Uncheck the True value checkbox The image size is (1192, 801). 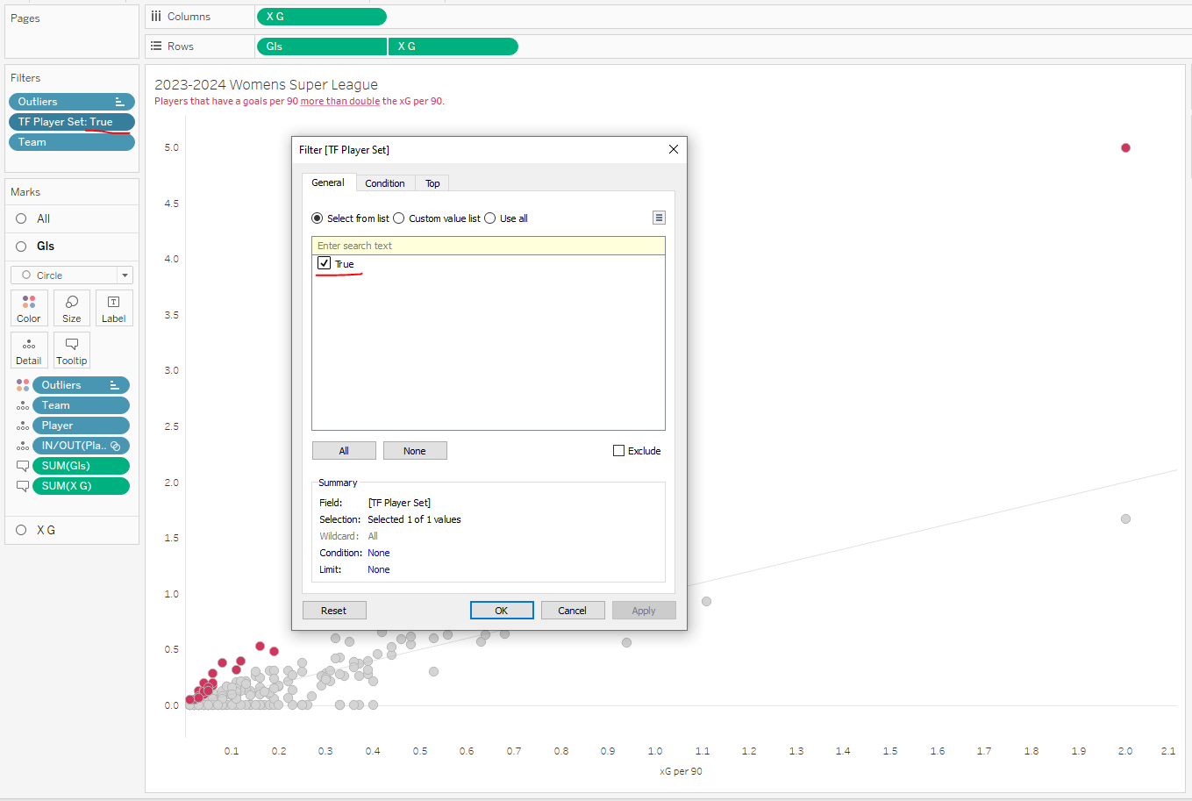(x=325, y=263)
